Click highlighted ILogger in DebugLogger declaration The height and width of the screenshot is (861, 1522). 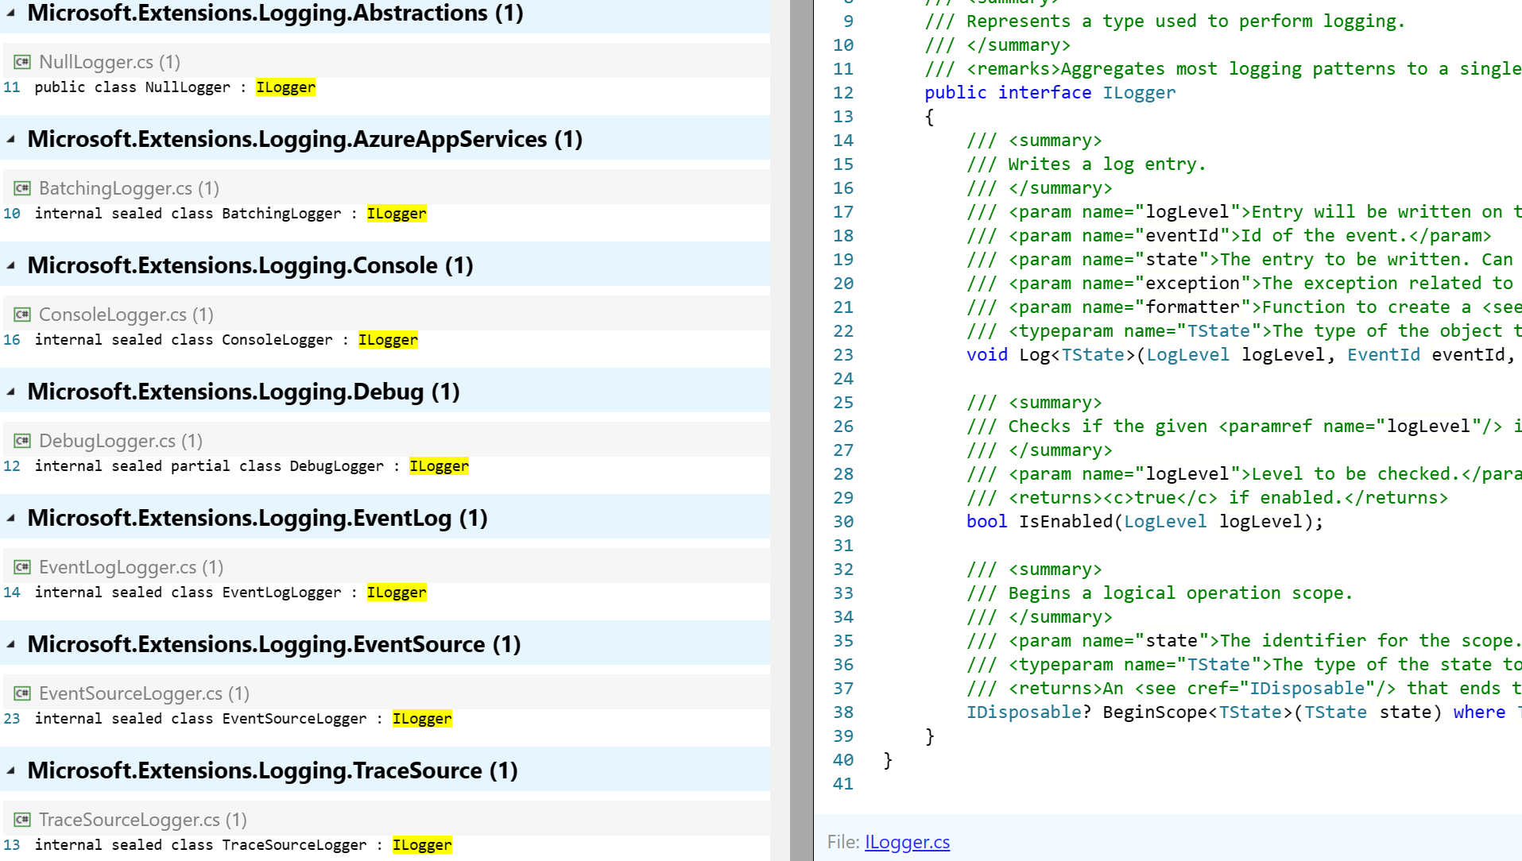440,466
